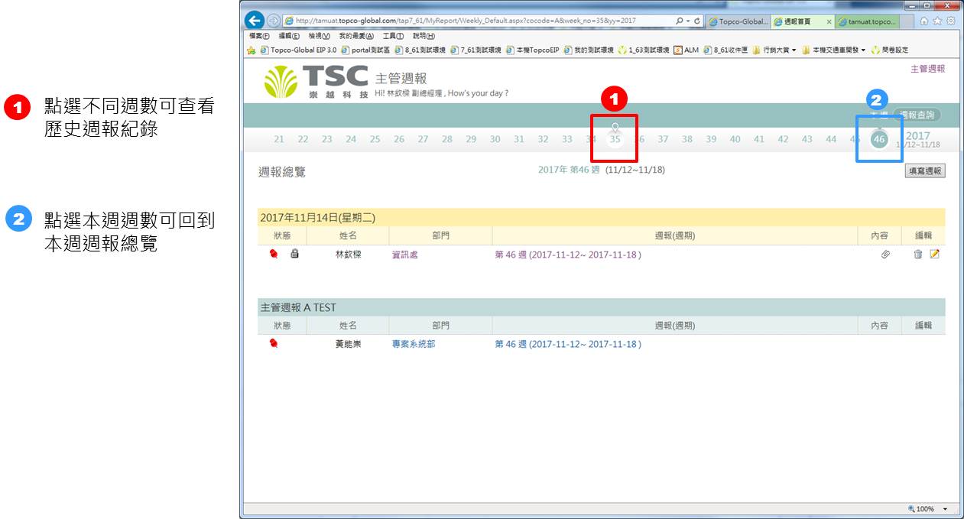The width and height of the screenshot is (964, 519).
Task: Click the 填寫週報 button
Action: pyautogui.click(x=924, y=171)
